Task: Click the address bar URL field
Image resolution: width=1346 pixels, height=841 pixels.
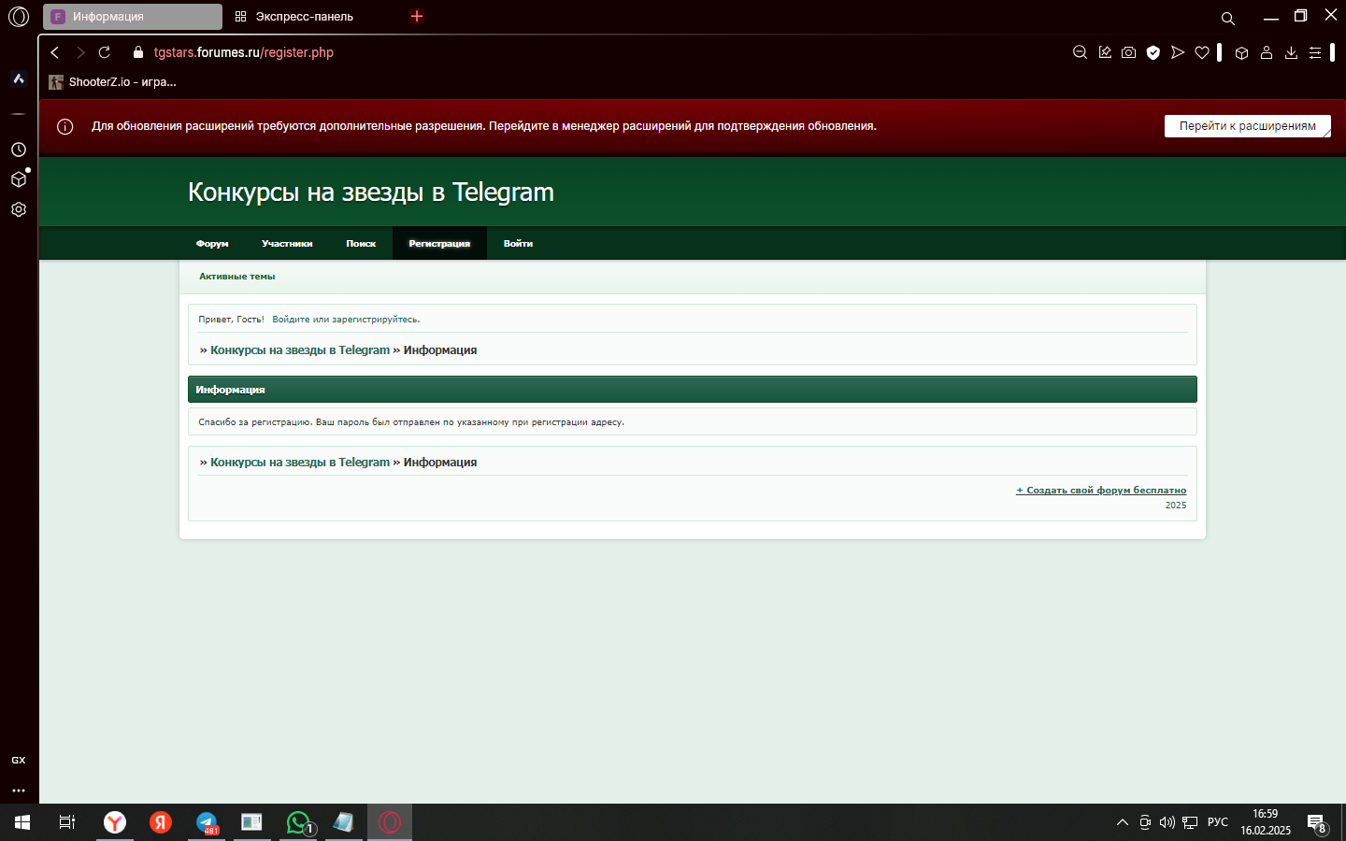Action: [x=243, y=52]
